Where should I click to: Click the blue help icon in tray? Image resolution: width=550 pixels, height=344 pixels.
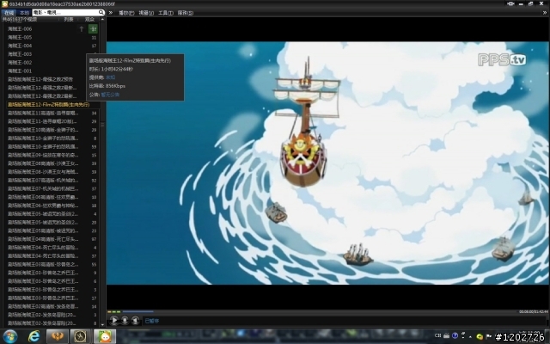[455, 335]
